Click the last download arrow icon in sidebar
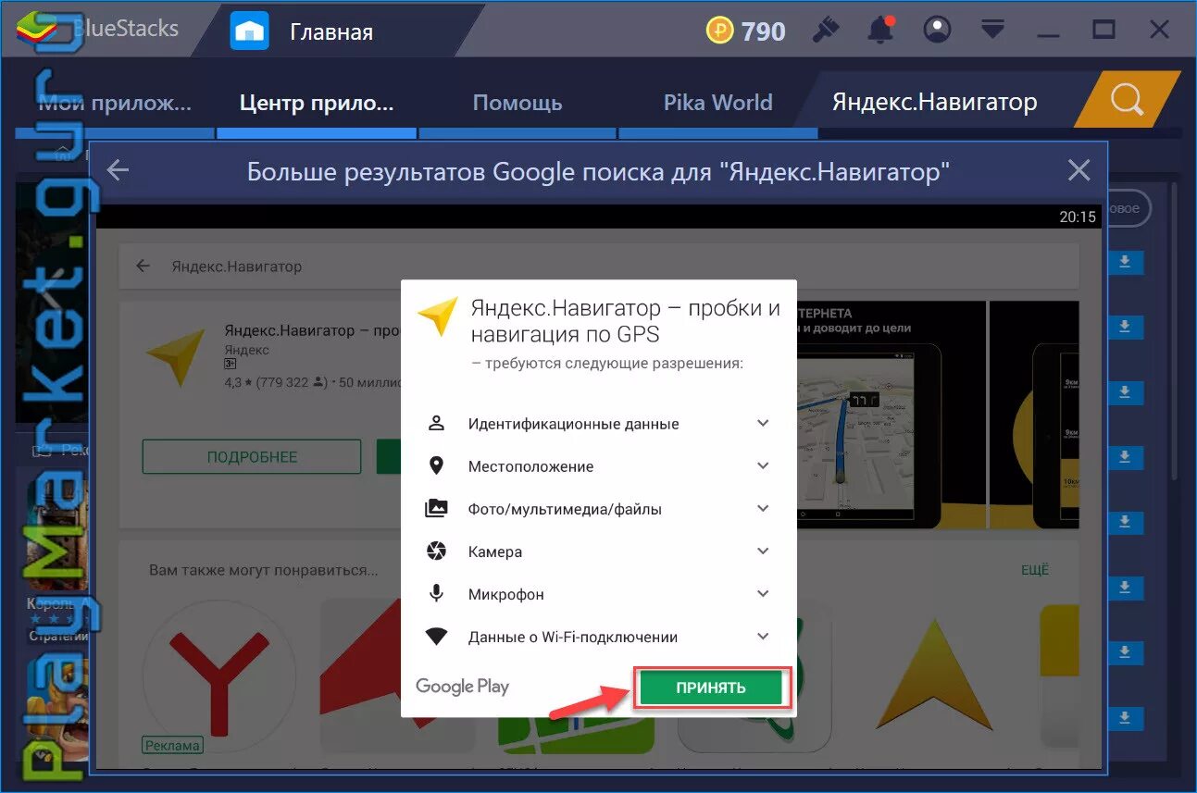The width and height of the screenshot is (1197, 793). (x=1125, y=718)
